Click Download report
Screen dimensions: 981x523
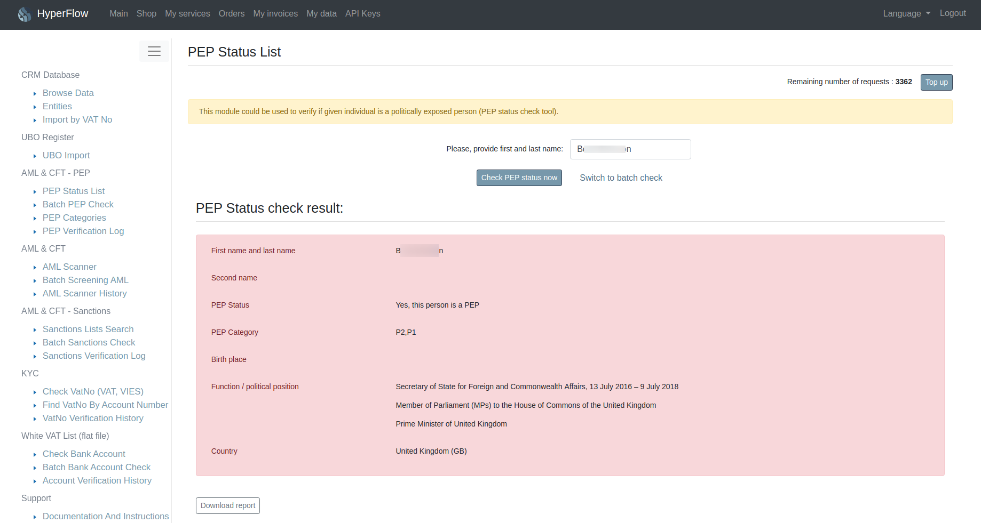[227, 505]
